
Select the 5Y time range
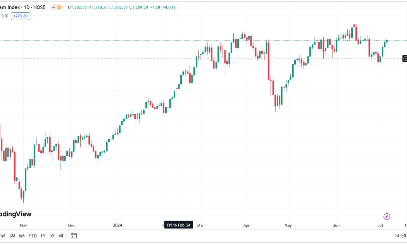[x=52, y=236]
